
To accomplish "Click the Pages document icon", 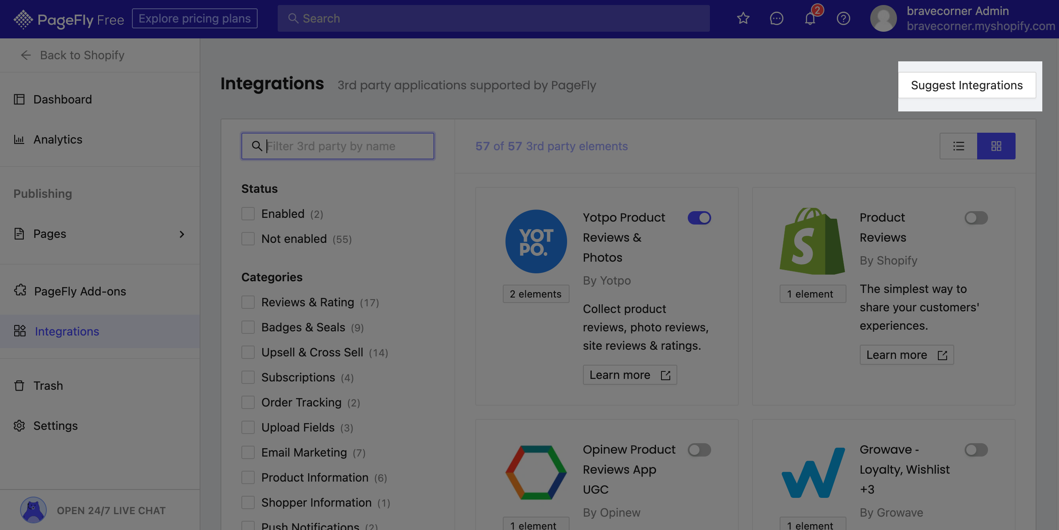I will (19, 234).
